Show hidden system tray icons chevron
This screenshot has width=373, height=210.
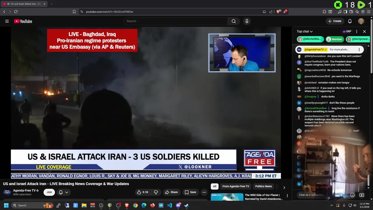[331, 205]
